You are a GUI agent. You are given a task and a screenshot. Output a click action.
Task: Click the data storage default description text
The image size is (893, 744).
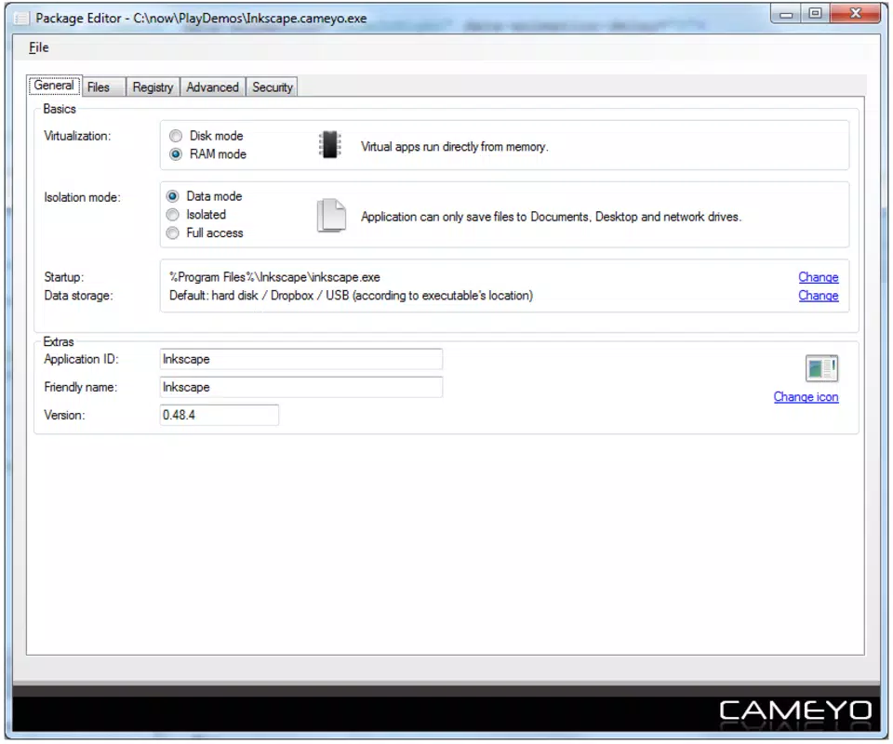(351, 296)
